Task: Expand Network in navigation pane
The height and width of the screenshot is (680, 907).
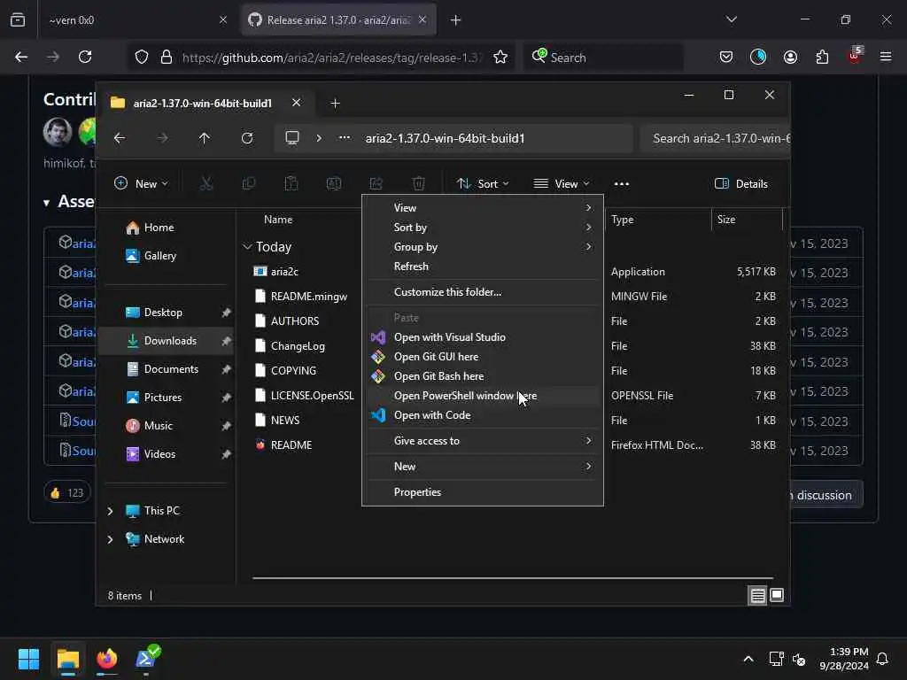Action: pos(110,539)
